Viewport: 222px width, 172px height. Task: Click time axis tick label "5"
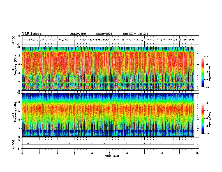pos(110,153)
